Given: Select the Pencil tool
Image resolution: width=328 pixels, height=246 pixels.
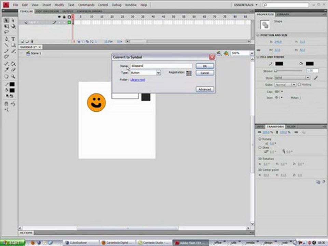Looking at the screenshot, I should point(6,51).
